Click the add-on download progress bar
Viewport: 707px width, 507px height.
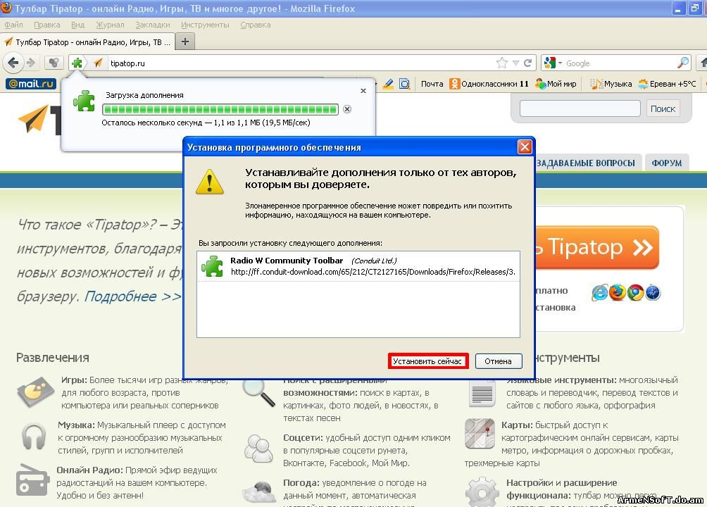click(x=220, y=109)
